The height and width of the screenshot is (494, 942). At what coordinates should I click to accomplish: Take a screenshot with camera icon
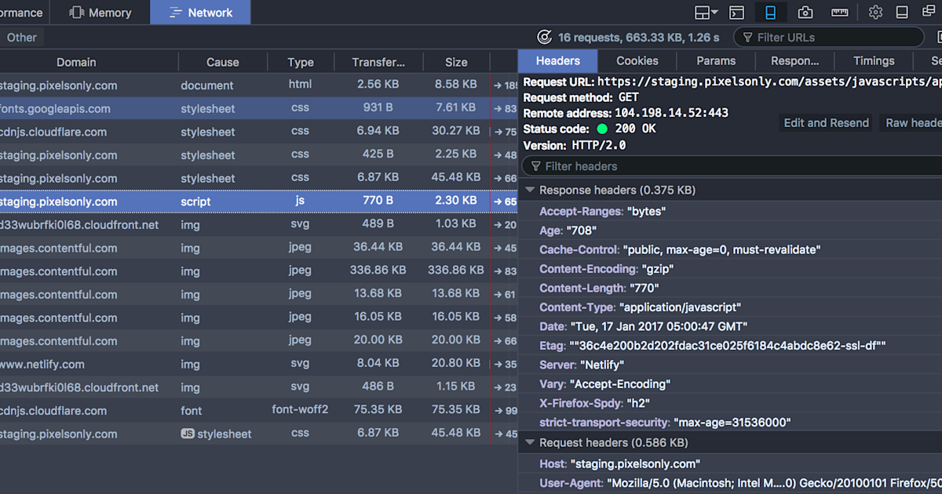click(x=805, y=13)
